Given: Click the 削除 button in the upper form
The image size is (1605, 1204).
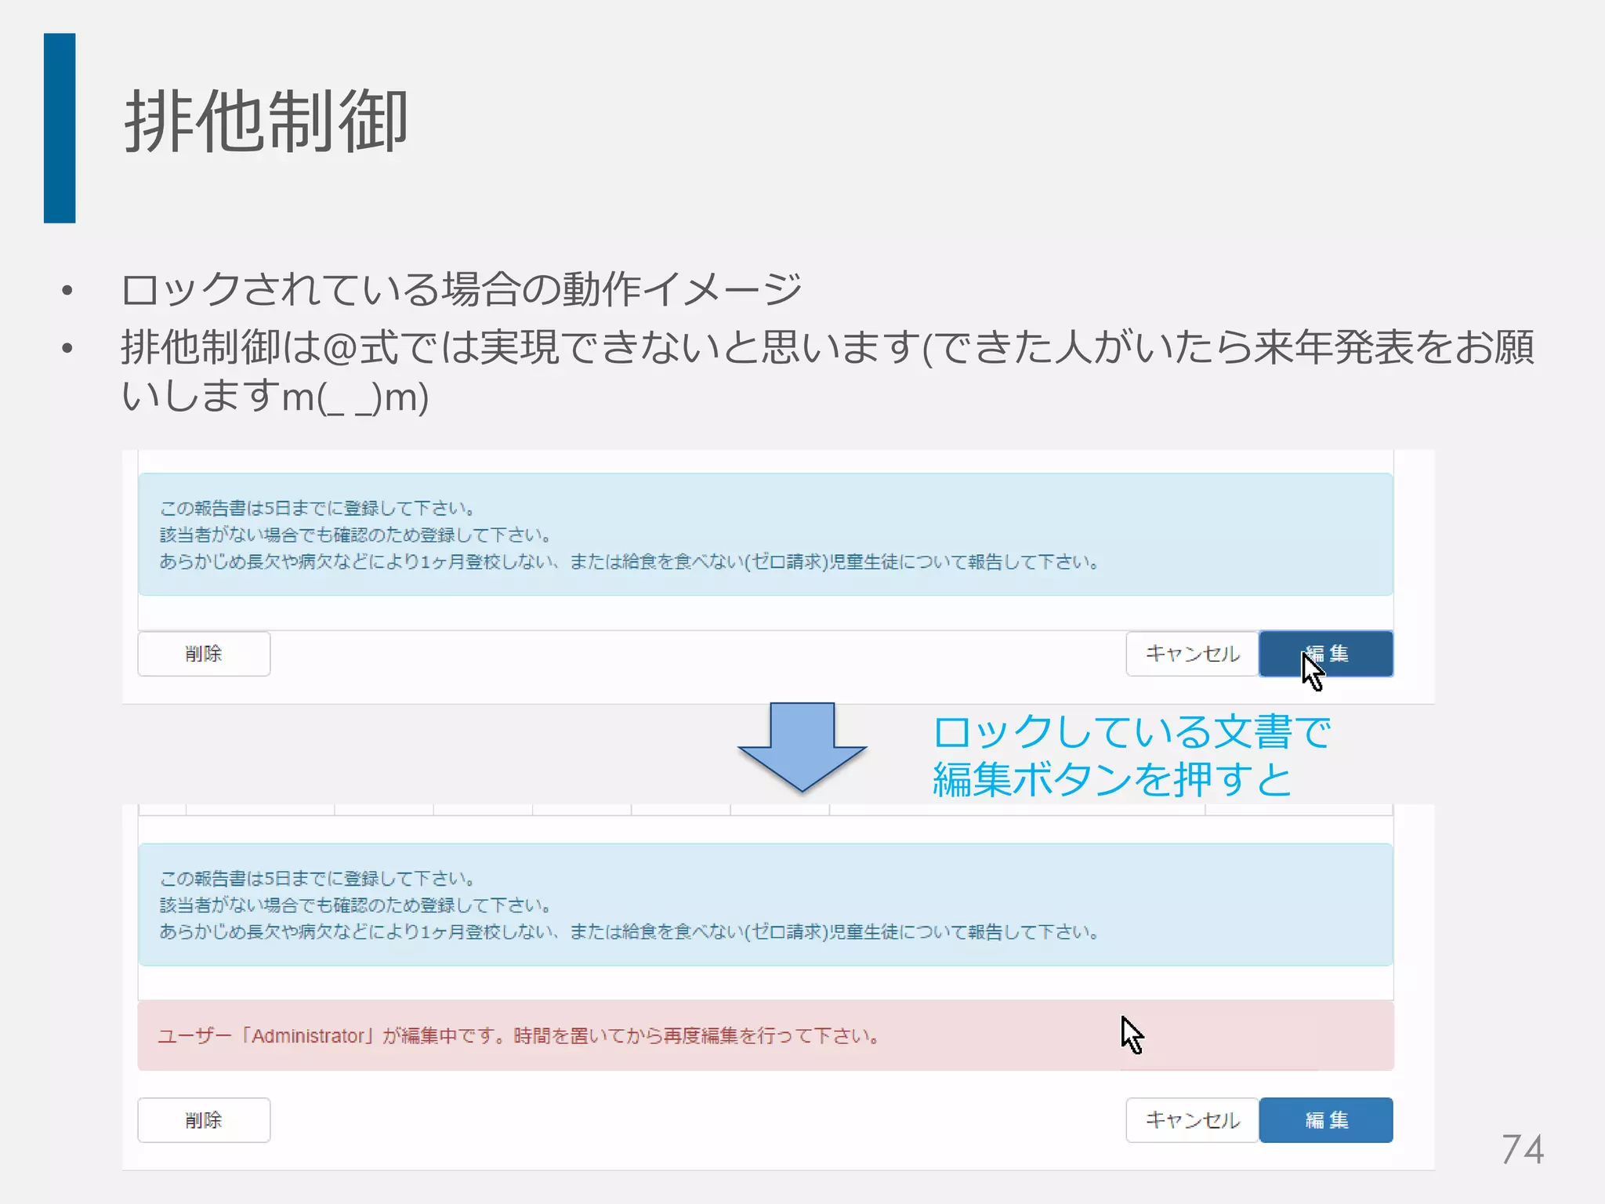Looking at the screenshot, I should coord(204,654).
